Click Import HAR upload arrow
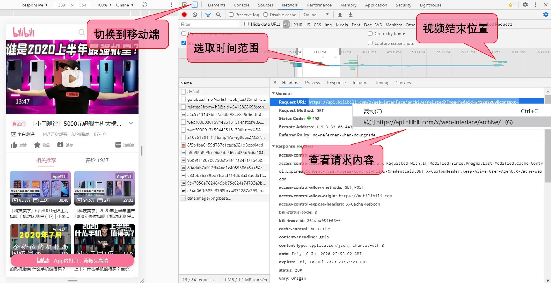The height and width of the screenshot is (283, 551). (340, 15)
